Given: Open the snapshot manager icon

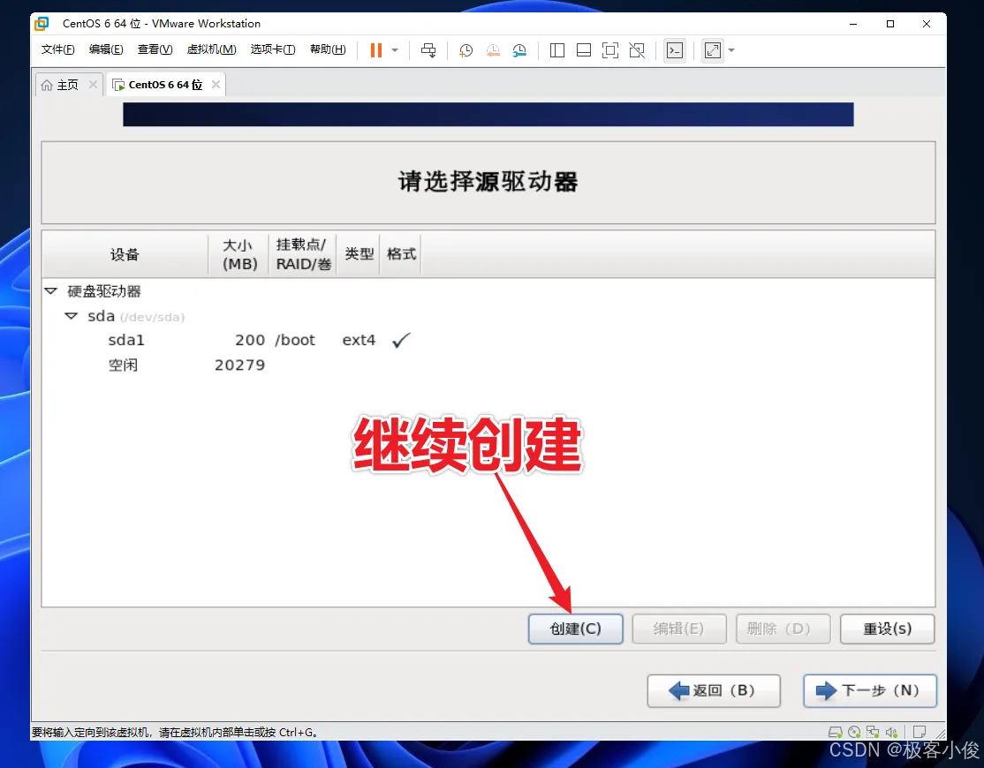Looking at the screenshot, I should coord(519,50).
